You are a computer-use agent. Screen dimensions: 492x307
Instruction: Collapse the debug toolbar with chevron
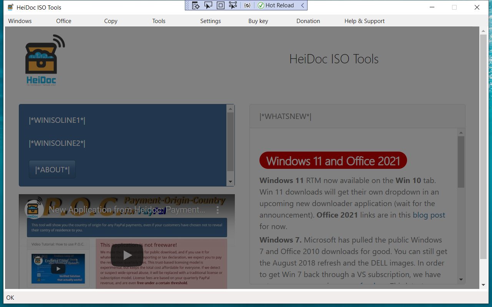pos(303,5)
